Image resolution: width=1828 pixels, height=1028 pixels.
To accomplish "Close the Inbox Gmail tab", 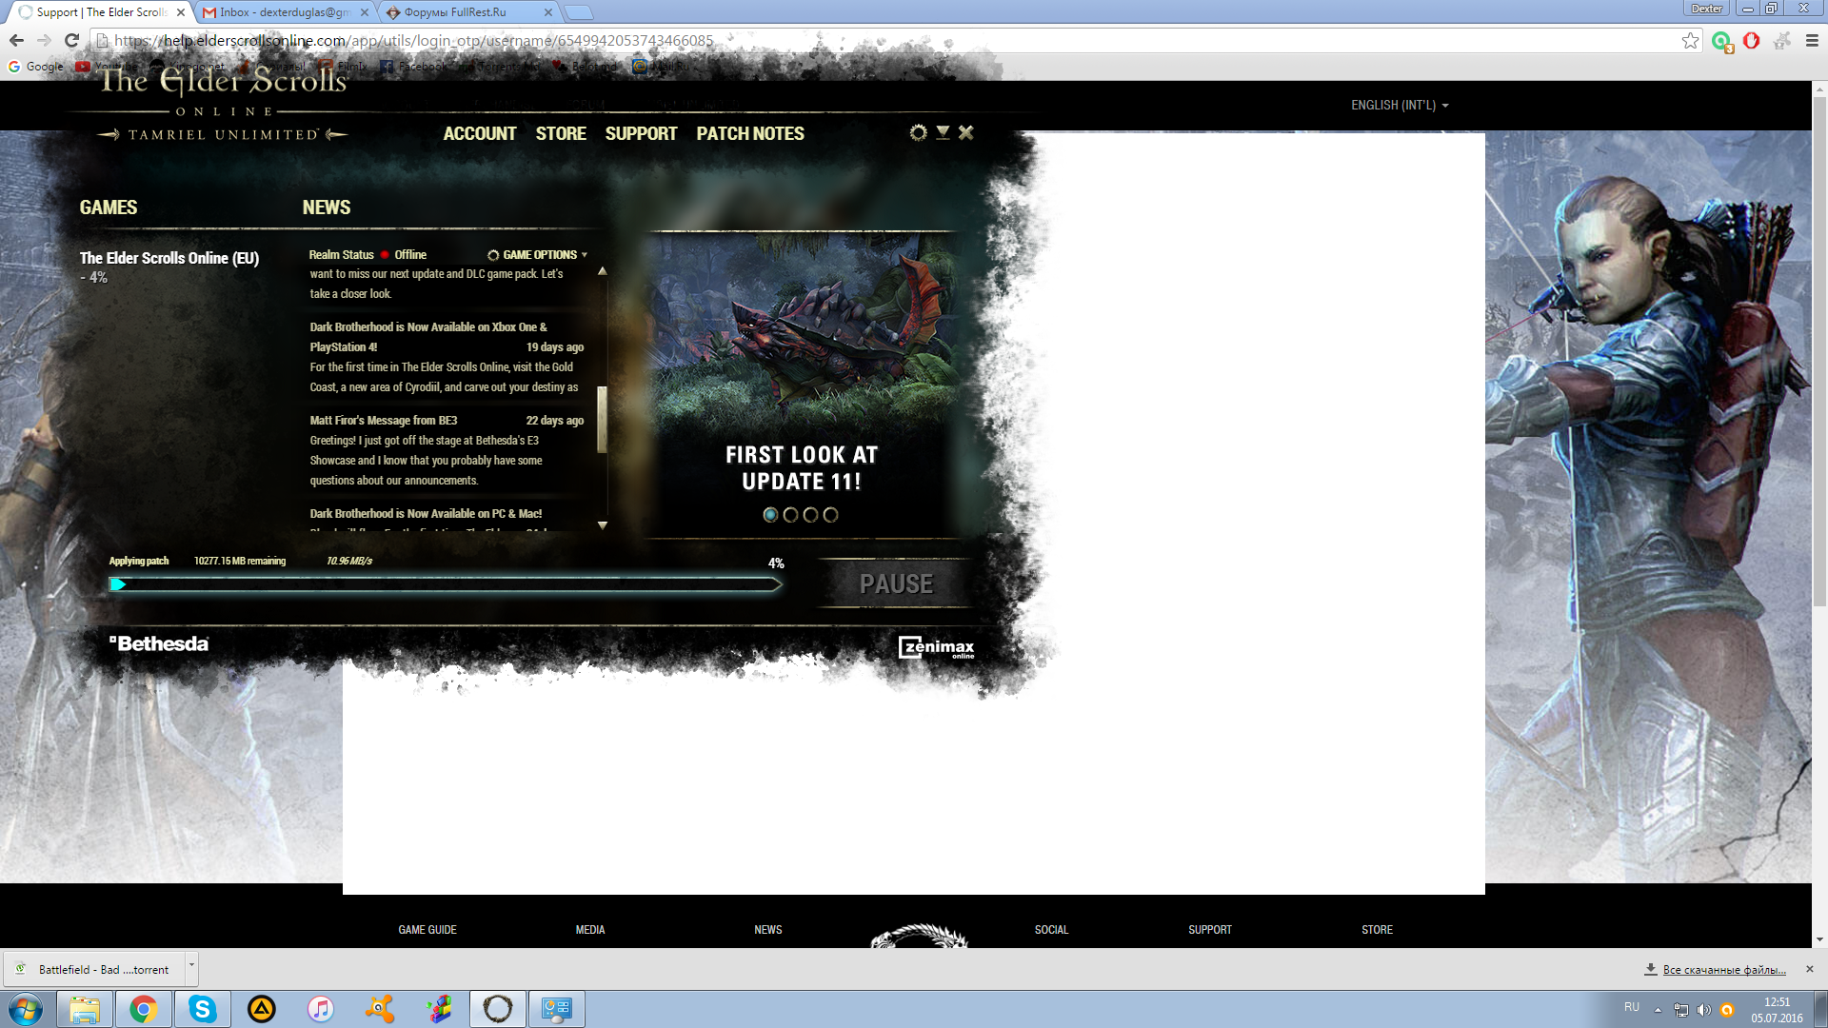I will coord(365,12).
